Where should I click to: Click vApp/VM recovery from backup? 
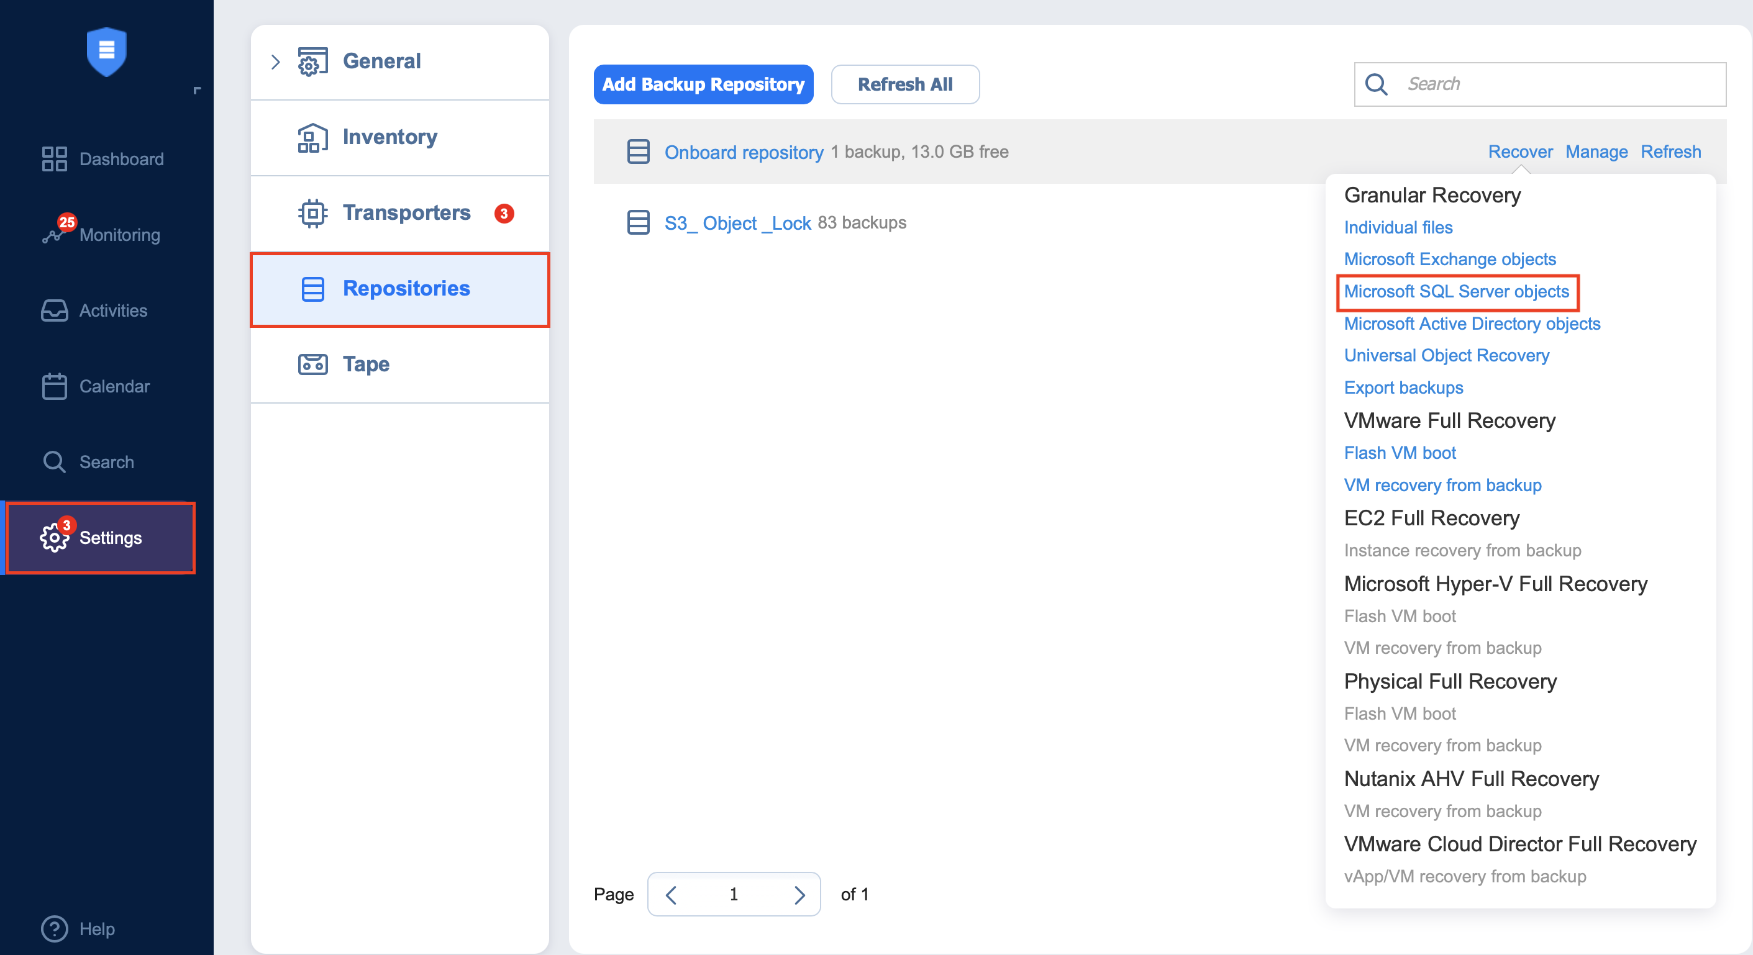1465,877
